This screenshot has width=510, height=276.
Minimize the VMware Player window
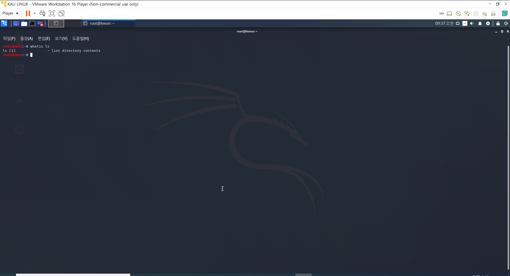click(490, 4)
